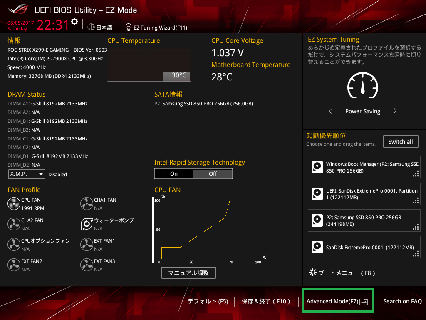The width and height of the screenshot is (426, 320).
Task: Click the SanDisk ExtremePro 0001 122112MB disk icon
Action: [x=317, y=247]
